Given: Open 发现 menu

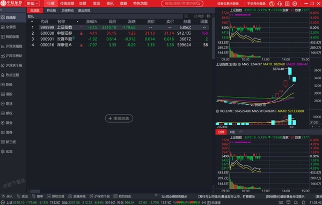Looking at the screenshot, I should click(96, 4).
